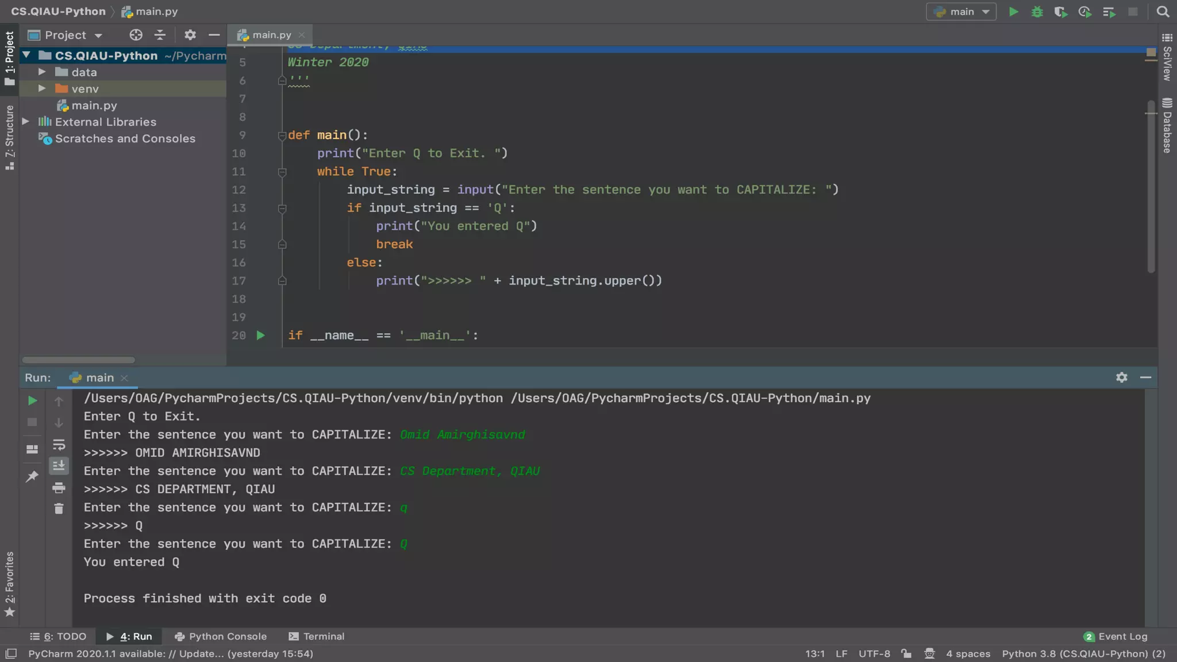Click locate current file crosshair icon

136,35
